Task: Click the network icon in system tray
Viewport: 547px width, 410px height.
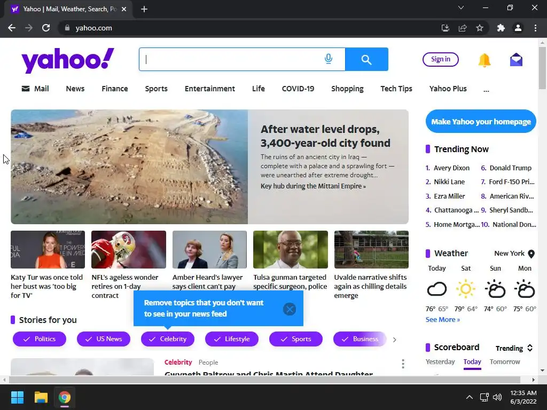Action: tap(484, 397)
